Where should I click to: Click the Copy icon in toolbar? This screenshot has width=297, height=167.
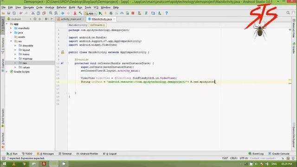point(39,13)
